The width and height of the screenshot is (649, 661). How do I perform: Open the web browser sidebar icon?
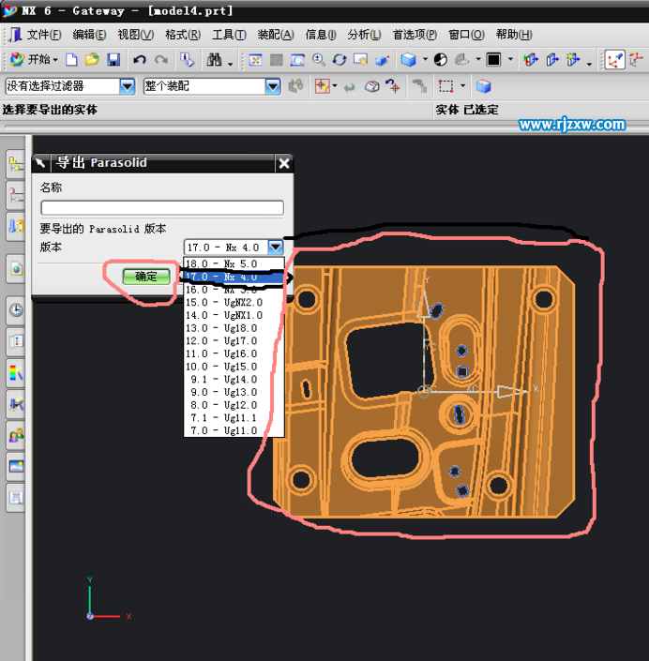(x=16, y=269)
